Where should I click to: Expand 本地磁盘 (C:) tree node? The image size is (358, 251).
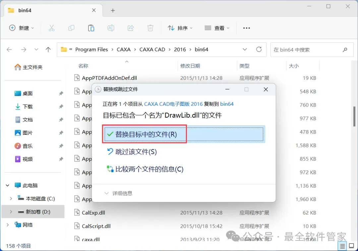click(11, 199)
